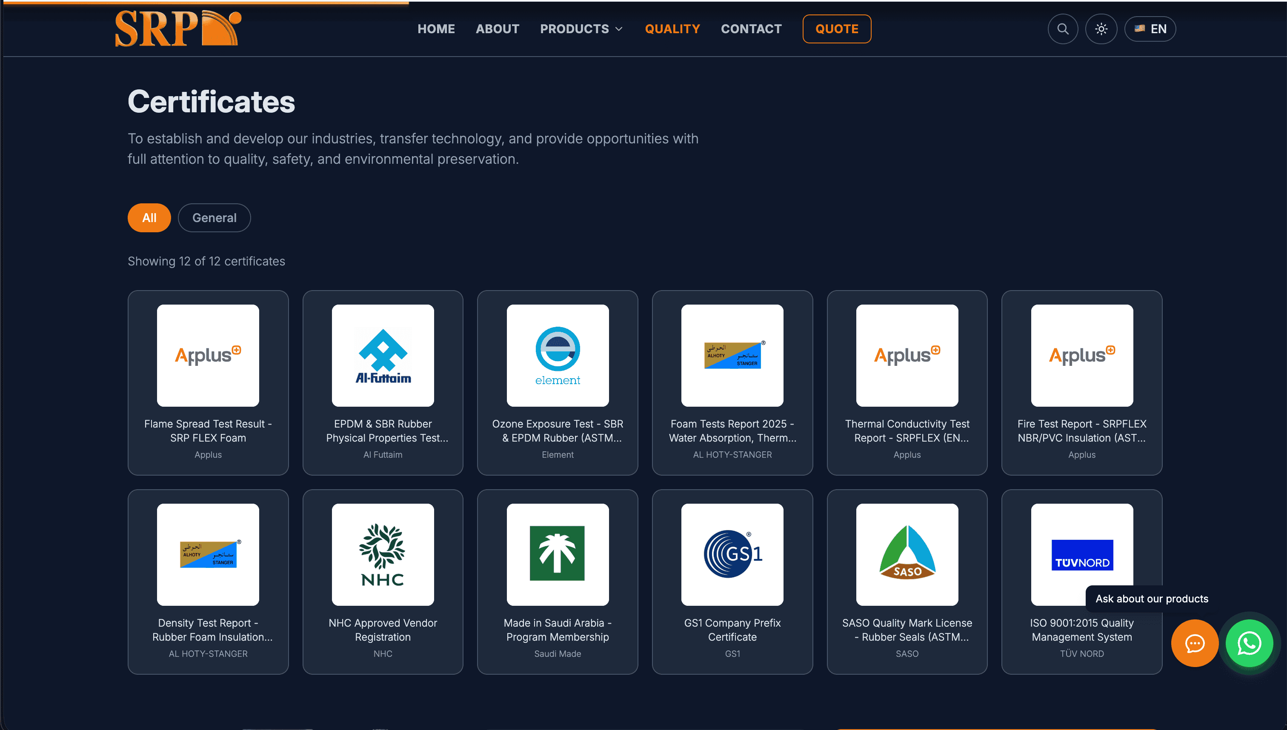
Task: Open EPDM & SBR Rubber Physical Properties title
Action: [387, 431]
